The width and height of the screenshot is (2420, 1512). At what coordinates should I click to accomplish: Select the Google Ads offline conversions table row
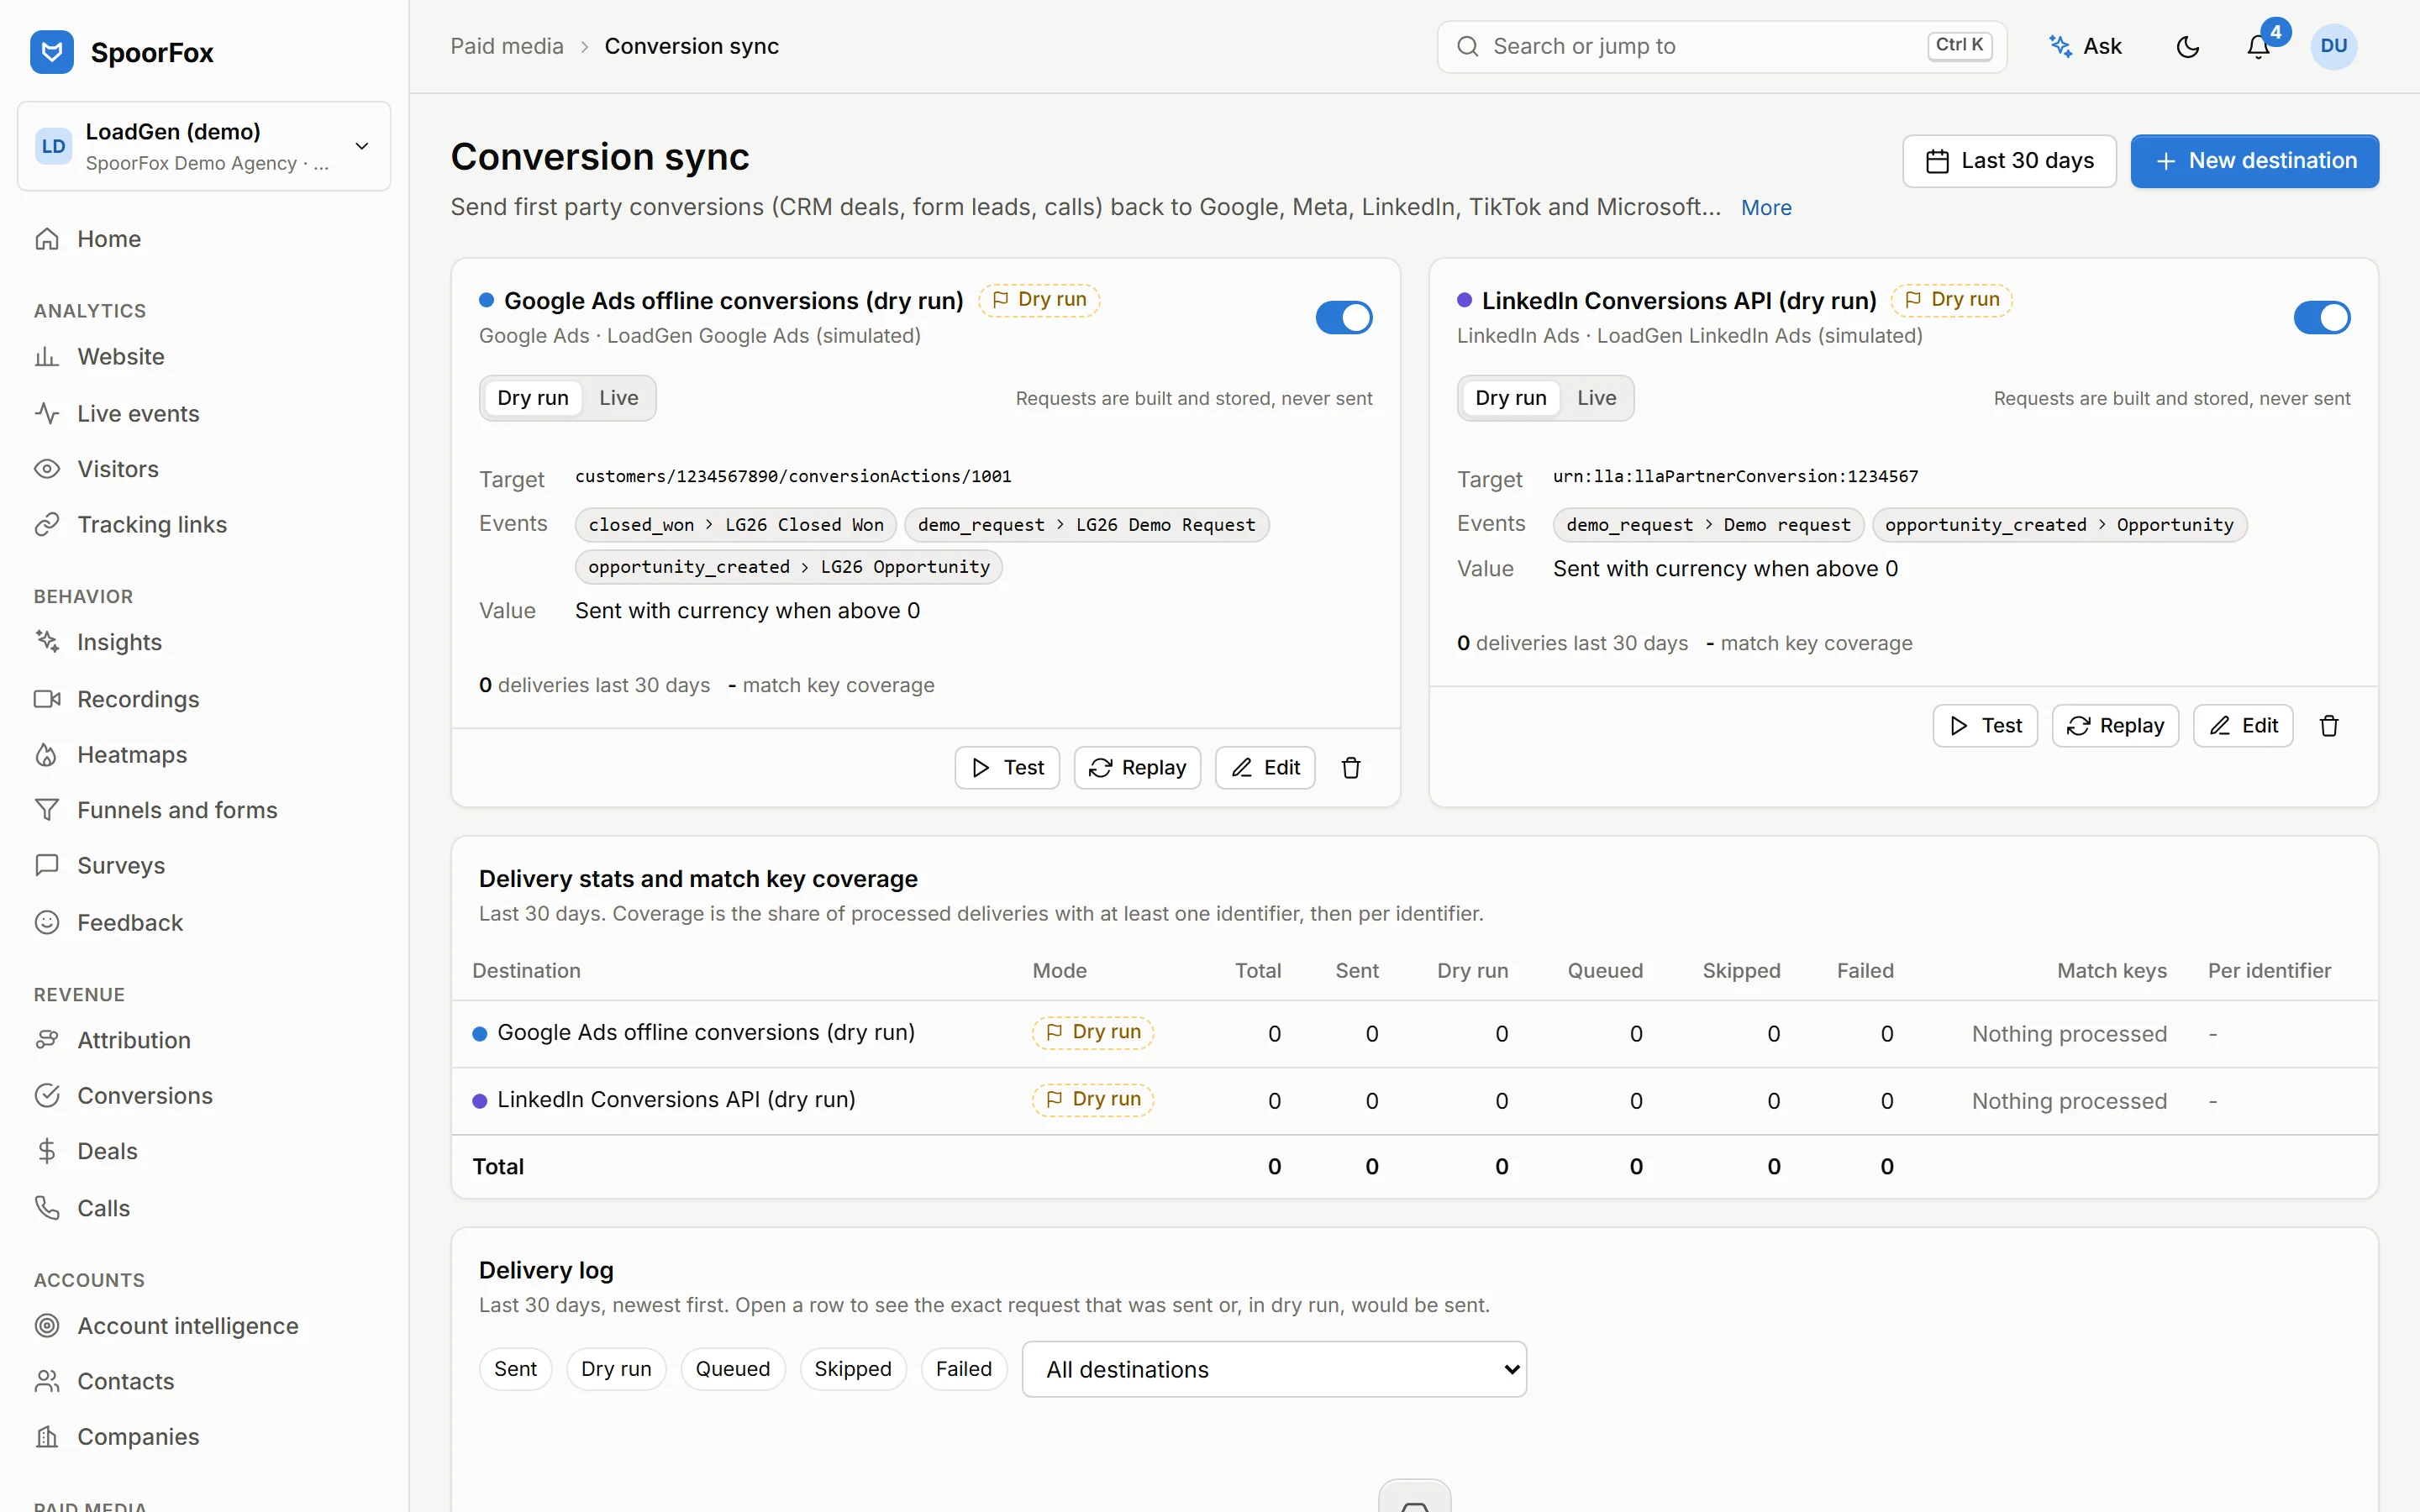[1414, 1034]
